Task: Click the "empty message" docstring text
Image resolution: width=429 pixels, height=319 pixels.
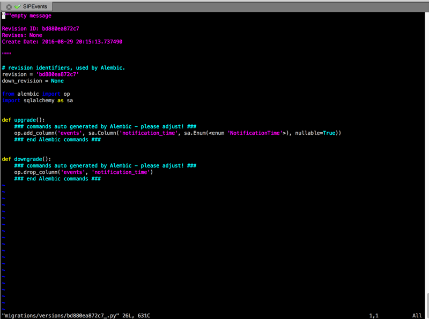Action: click(x=31, y=16)
